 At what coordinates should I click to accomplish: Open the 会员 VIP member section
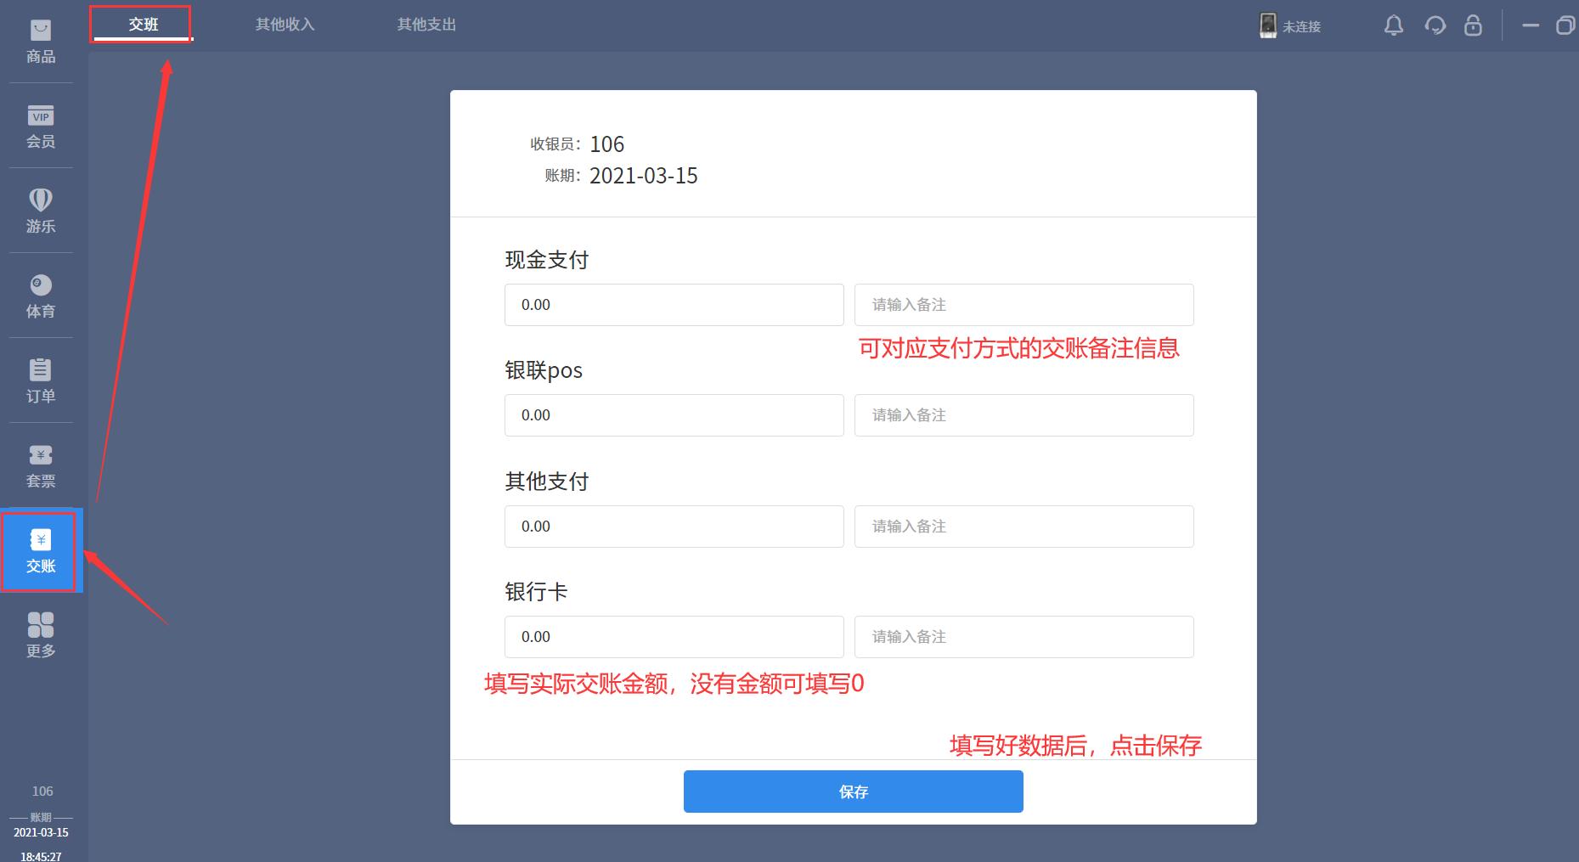coord(41,127)
